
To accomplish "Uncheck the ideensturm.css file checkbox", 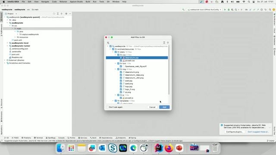I will tap(121, 58).
